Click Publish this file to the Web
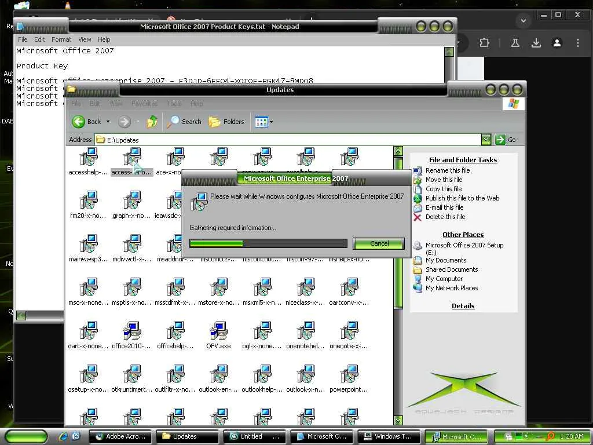 click(x=462, y=198)
